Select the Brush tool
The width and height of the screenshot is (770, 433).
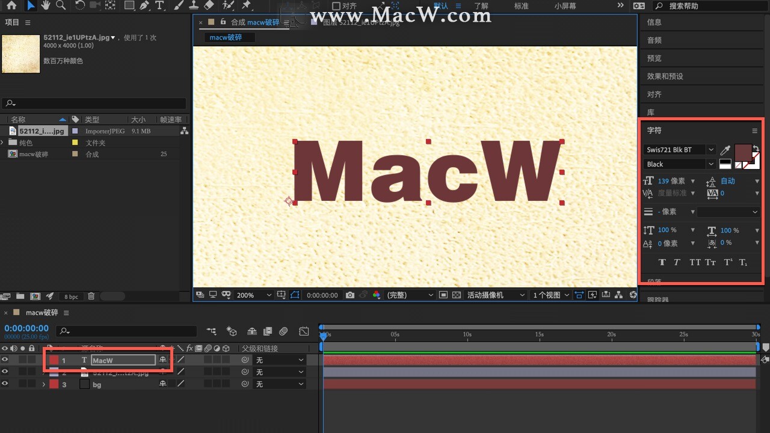pyautogui.click(x=179, y=5)
